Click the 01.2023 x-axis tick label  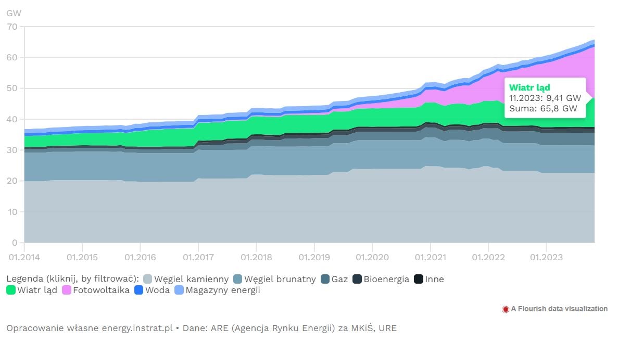pyautogui.click(x=546, y=258)
